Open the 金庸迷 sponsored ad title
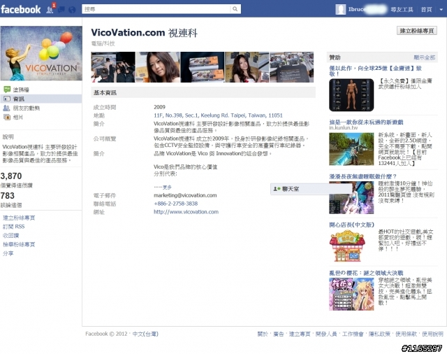The height and width of the screenshot is (354, 447). click(375, 71)
